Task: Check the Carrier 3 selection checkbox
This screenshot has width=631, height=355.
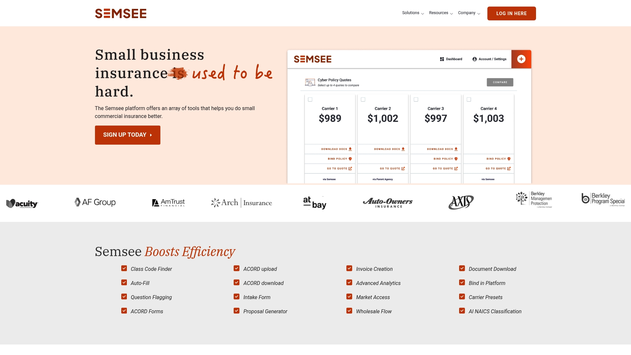Action: coord(416,100)
